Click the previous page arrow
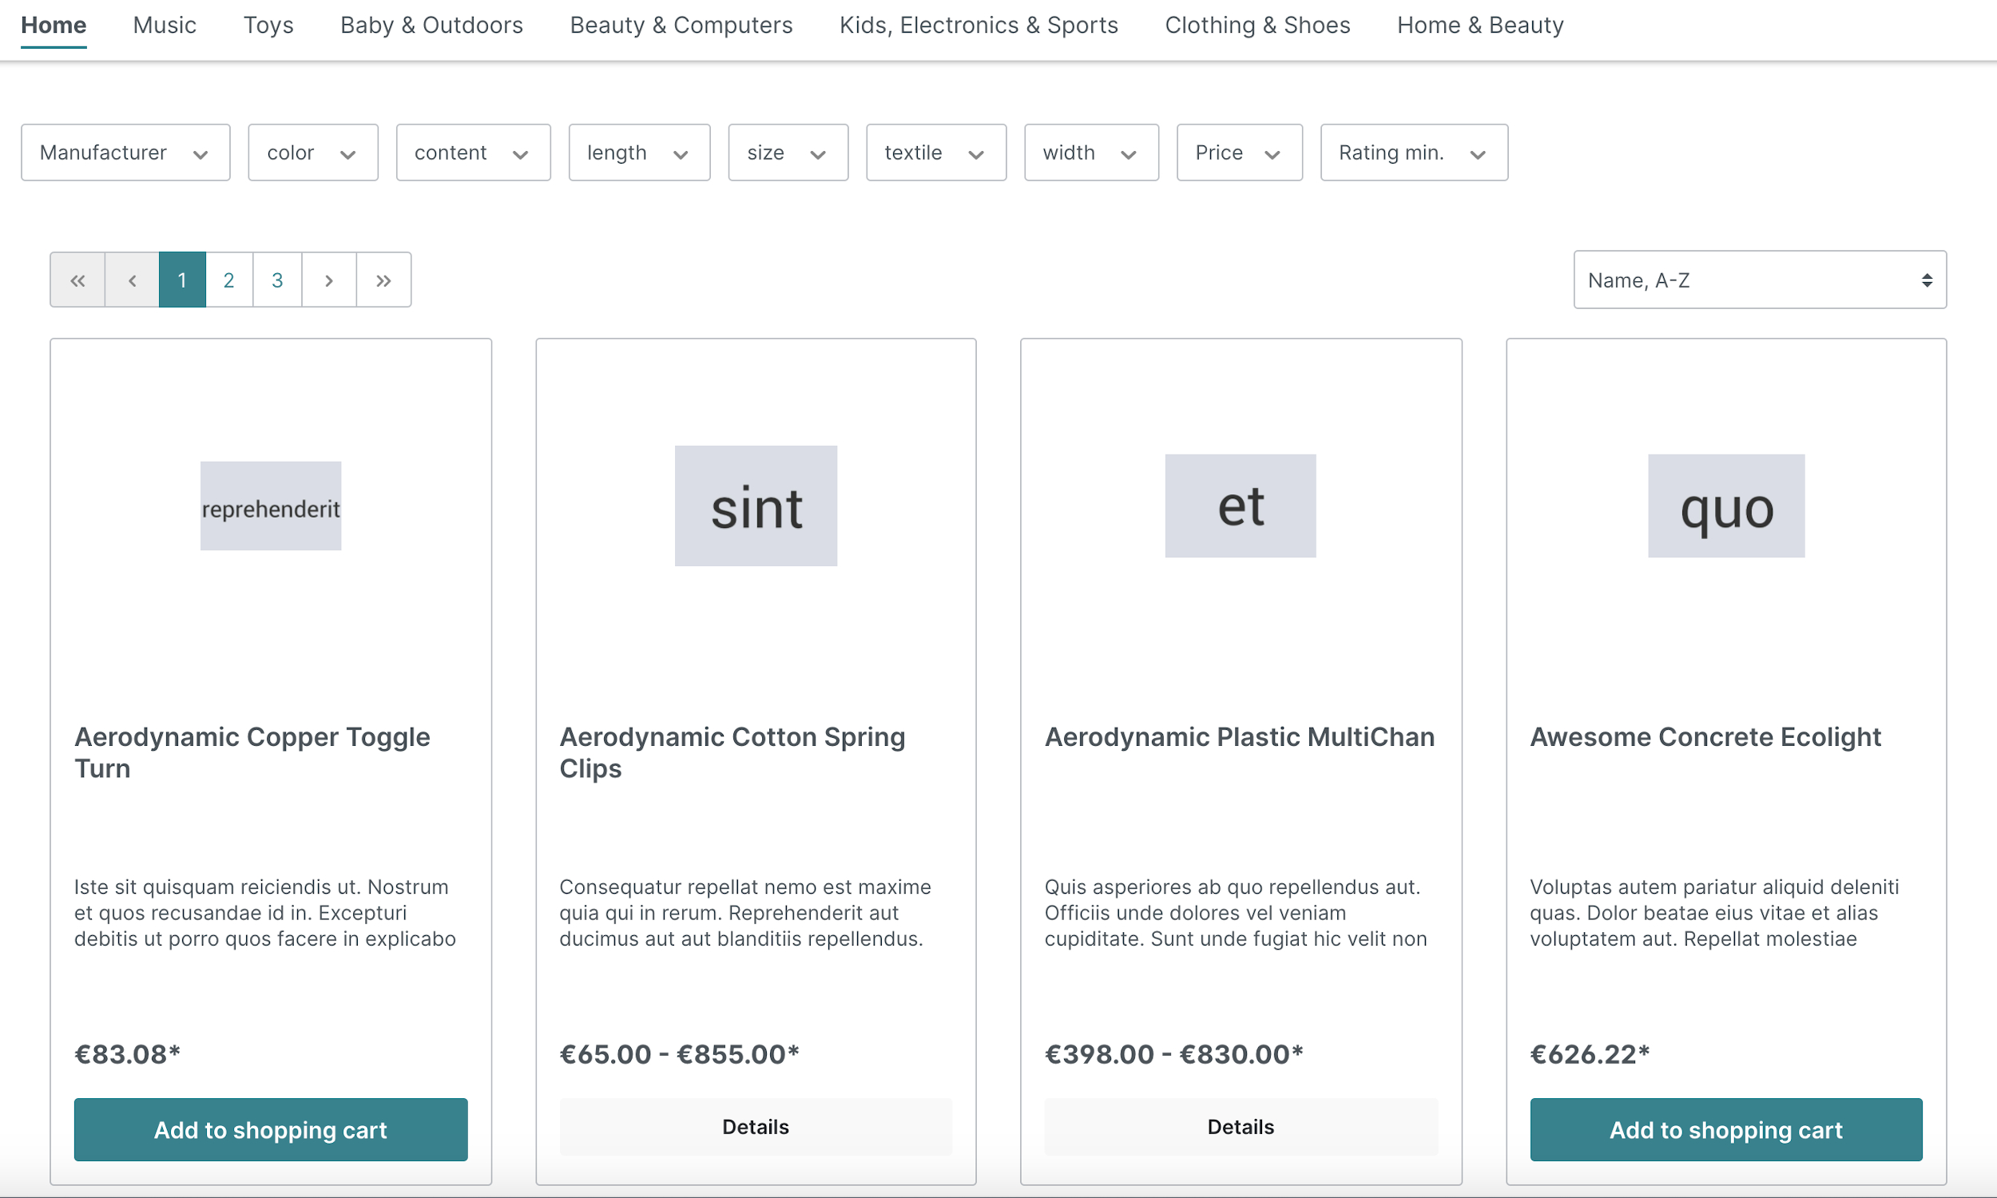The image size is (1997, 1198). (131, 280)
